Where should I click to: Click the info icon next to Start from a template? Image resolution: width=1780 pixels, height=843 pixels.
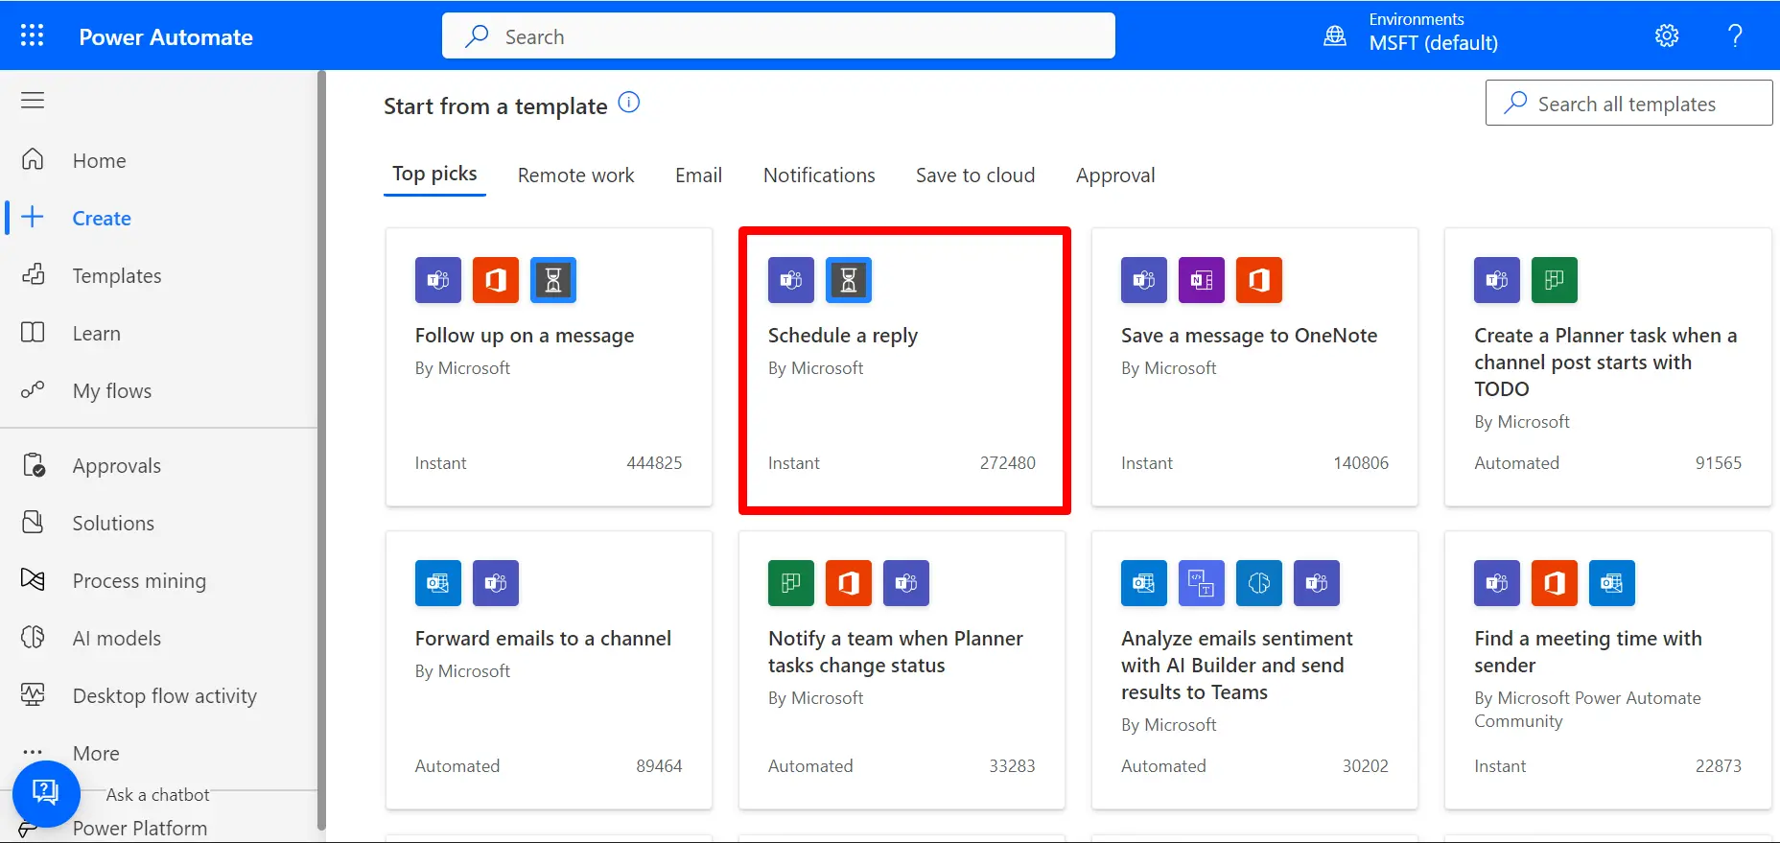(629, 102)
